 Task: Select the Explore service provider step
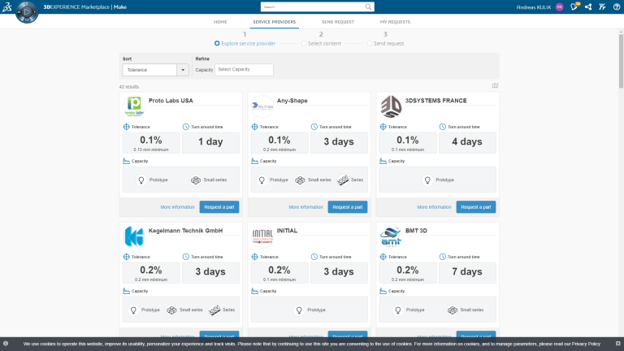(x=245, y=43)
